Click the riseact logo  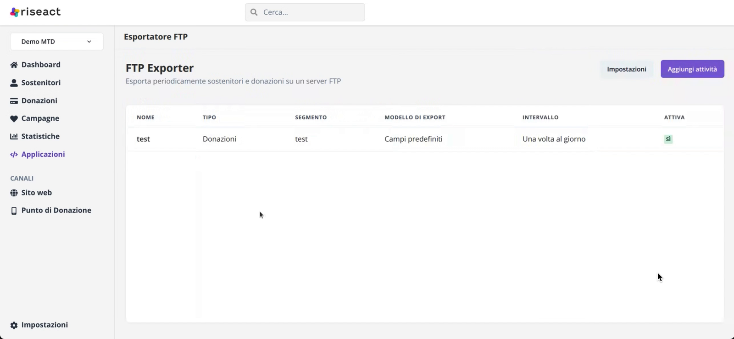(35, 12)
